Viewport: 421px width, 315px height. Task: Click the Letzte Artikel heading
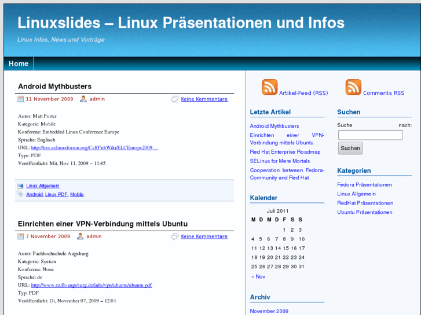(x=270, y=112)
